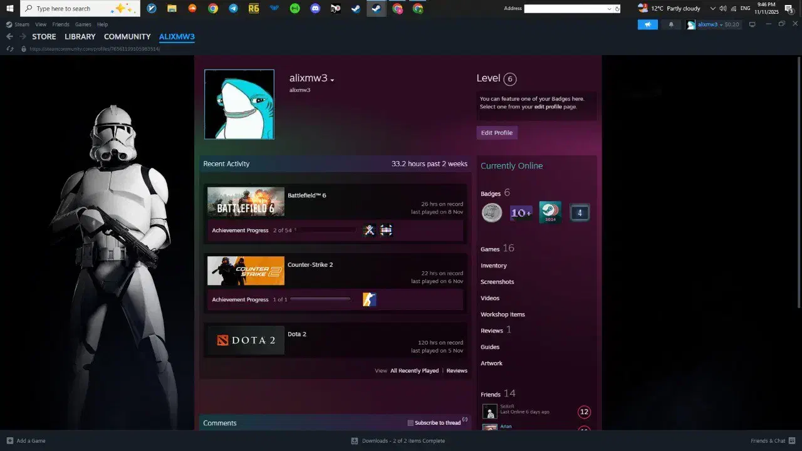Click the Dota 2 game thumbnail
Screen dimensions: 802x451
(x=246, y=340)
